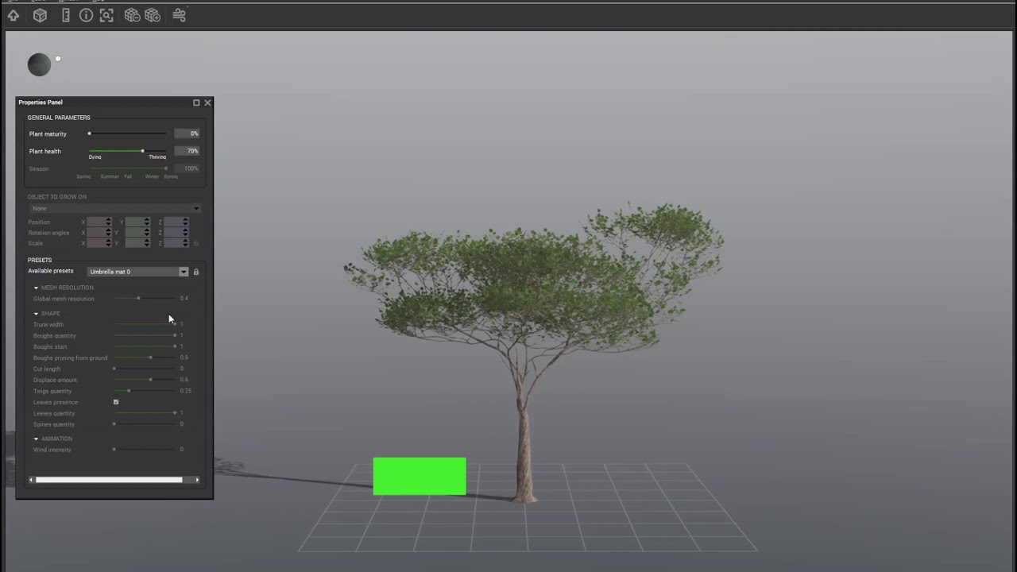Image resolution: width=1017 pixels, height=572 pixels.
Task: Collapse the Animation section
Action: click(x=36, y=439)
